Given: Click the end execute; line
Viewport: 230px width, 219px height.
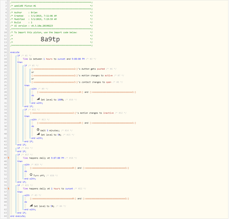Looking at the screenshot, I should (18, 216).
